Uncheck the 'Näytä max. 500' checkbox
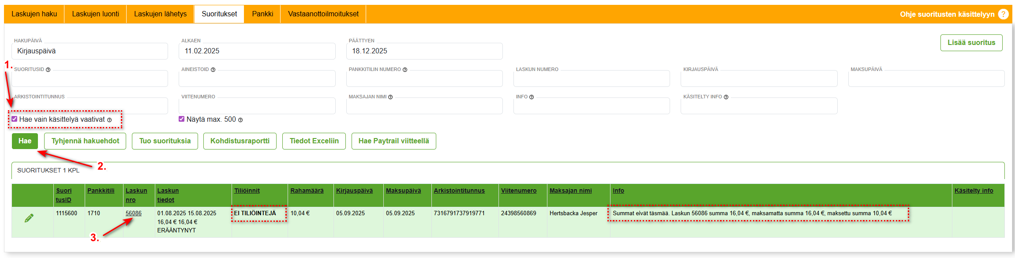 pos(181,119)
